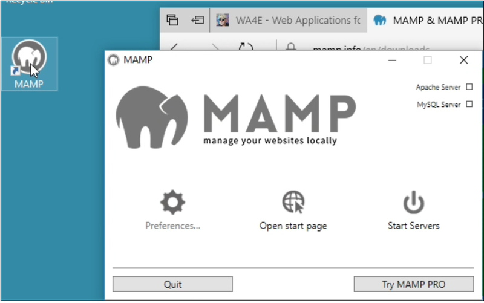Click the MAMP elephant icon in title bar
484x303 pixels.
113,59
